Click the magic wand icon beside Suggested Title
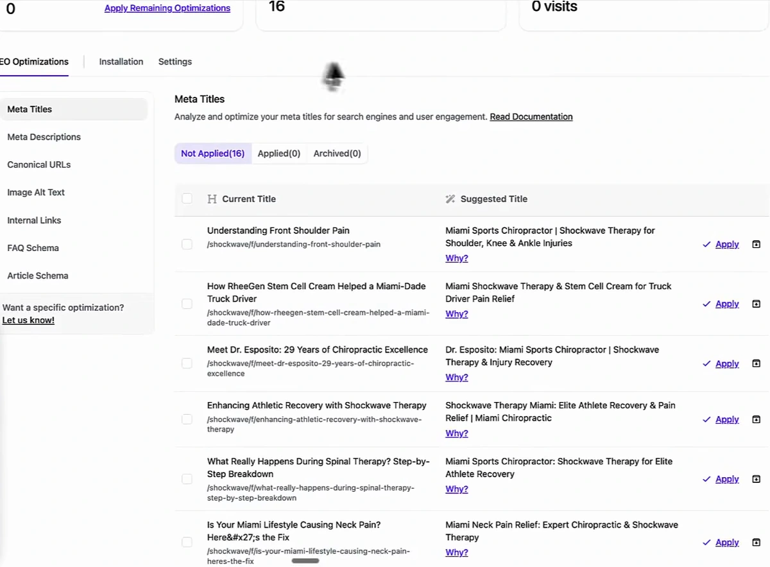The width and height of the screenshot is (770, 567). tap(450, 199)
